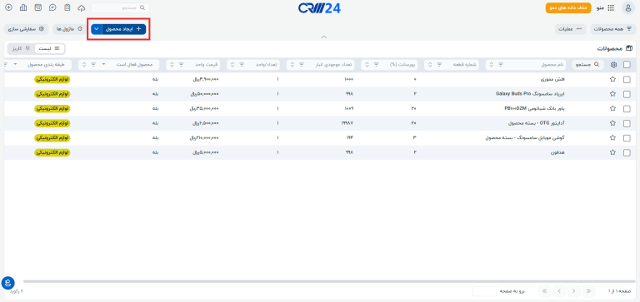Star the فلش مموری product as favorite
Image resolution: width=640 pixels, height=302 pixels.
click(612, 80)
